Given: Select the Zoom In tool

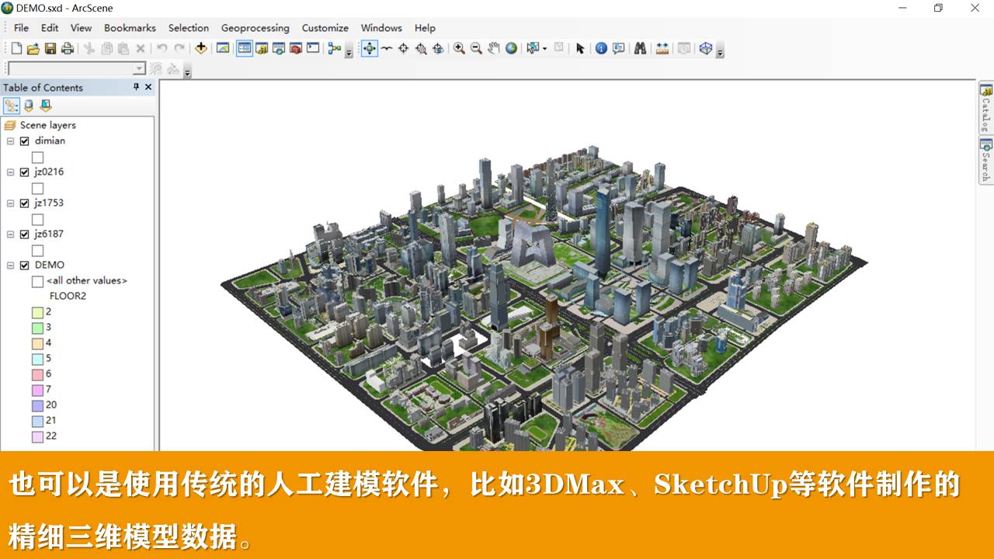Looking at the screenshot, I should click(x=460, y=48).
